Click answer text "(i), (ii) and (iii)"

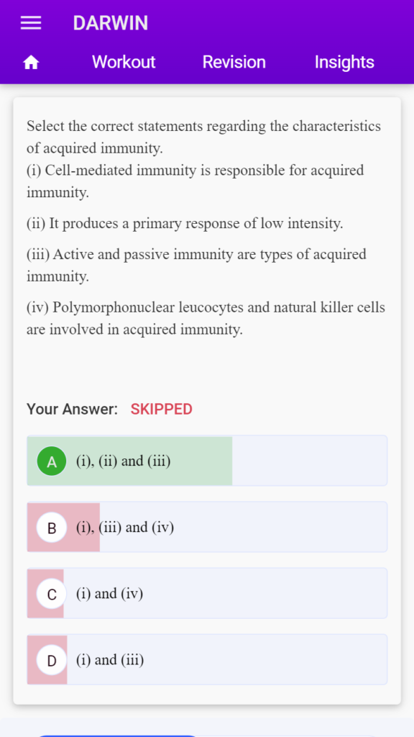pyautogui.click(x=124, y=461)
